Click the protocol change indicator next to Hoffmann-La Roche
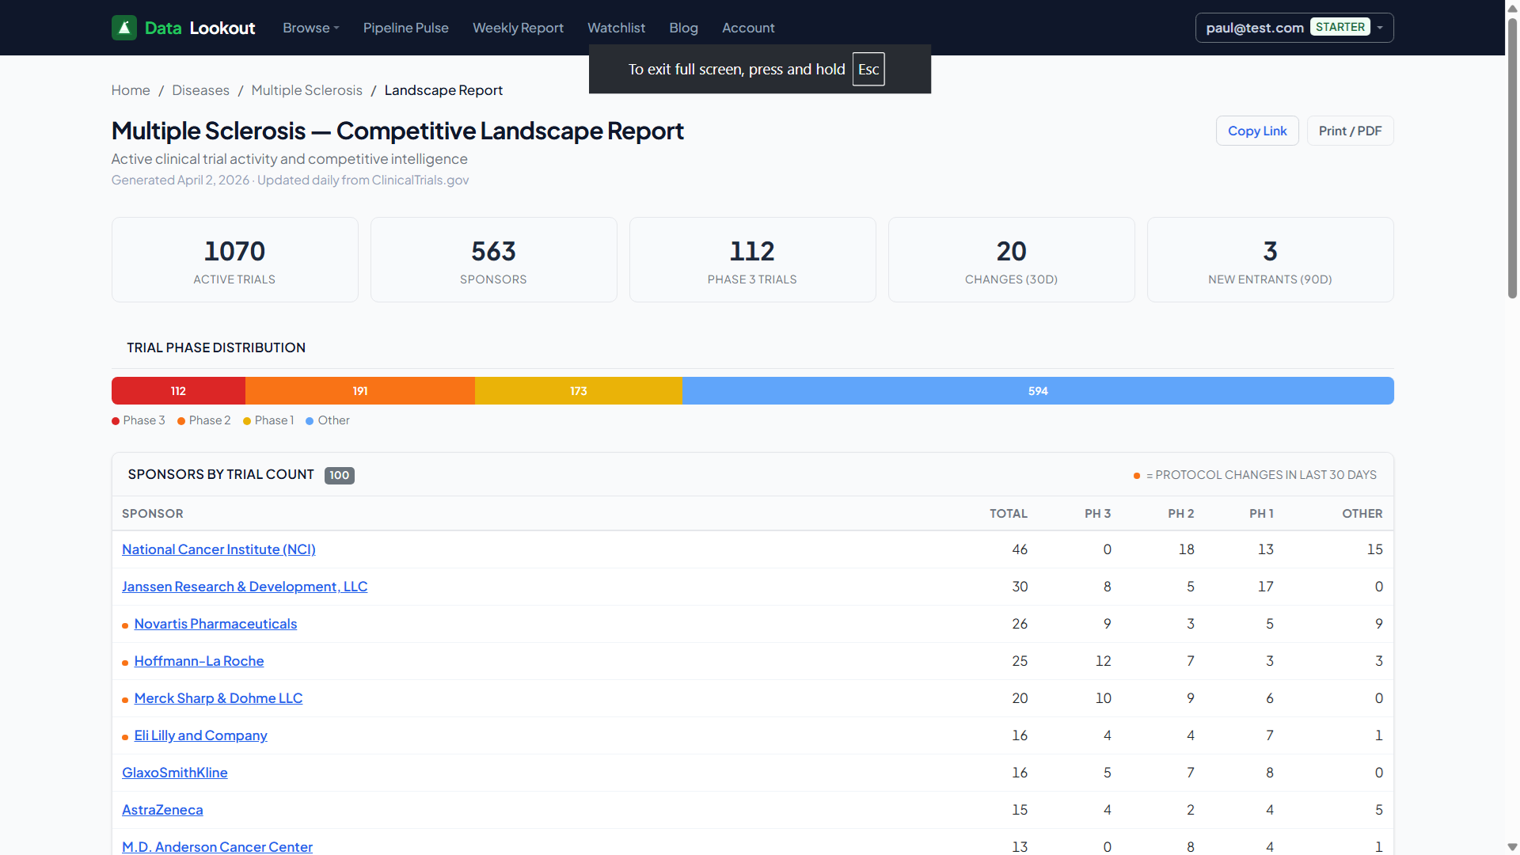 click(124, 663)
